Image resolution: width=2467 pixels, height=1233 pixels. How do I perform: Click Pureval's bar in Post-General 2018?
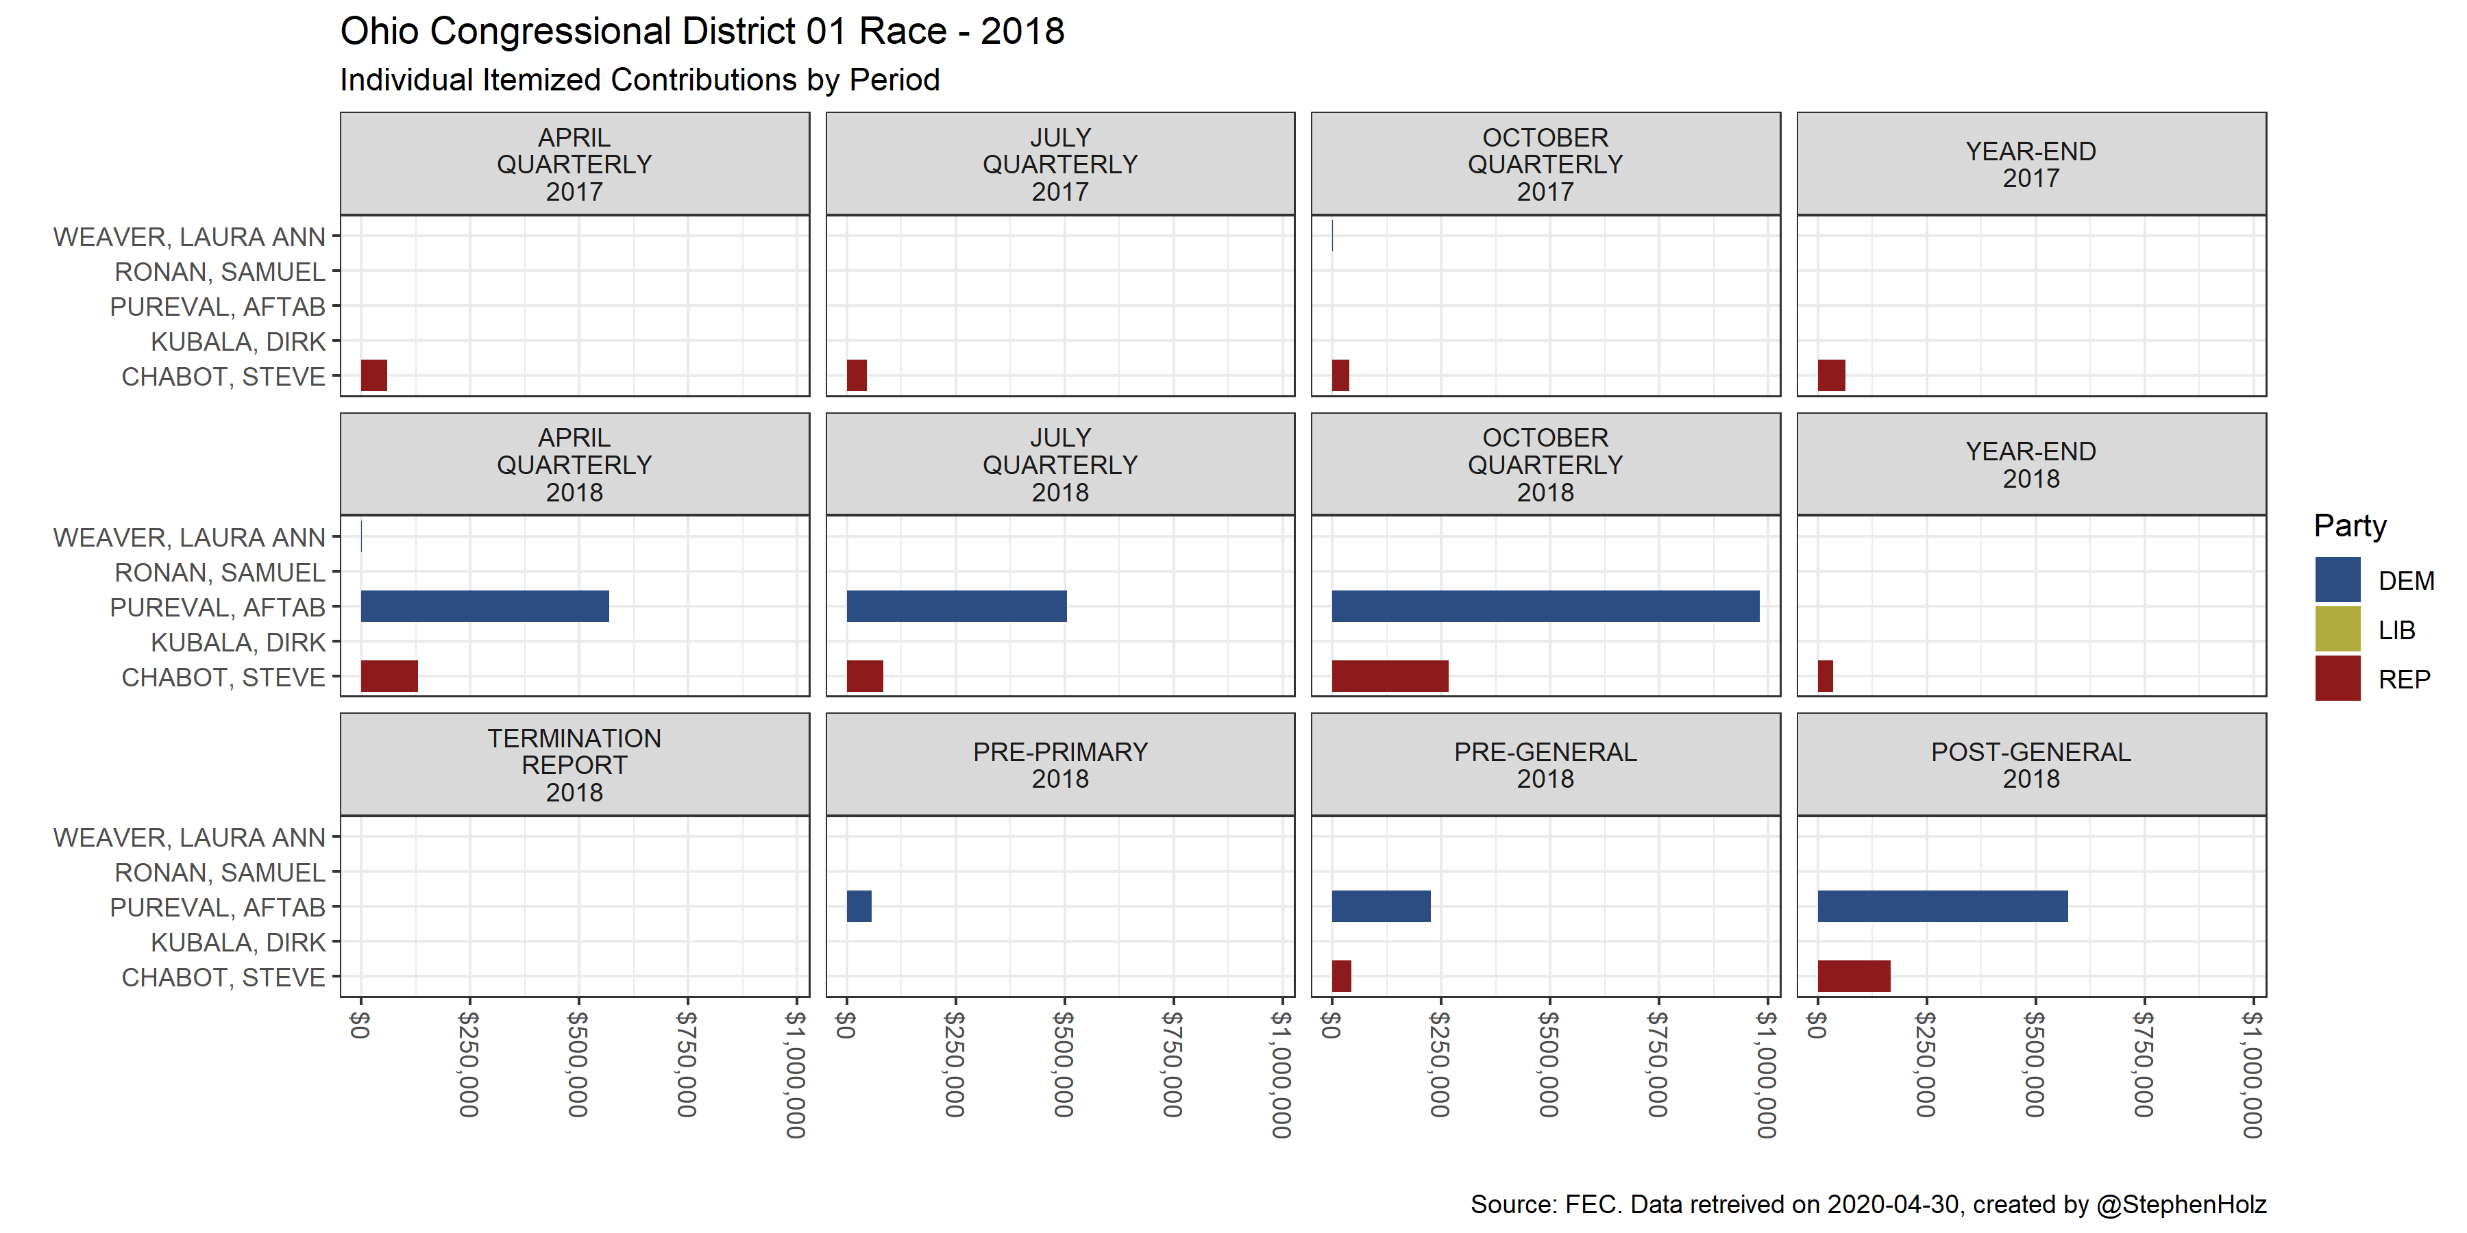(1942, 906)
